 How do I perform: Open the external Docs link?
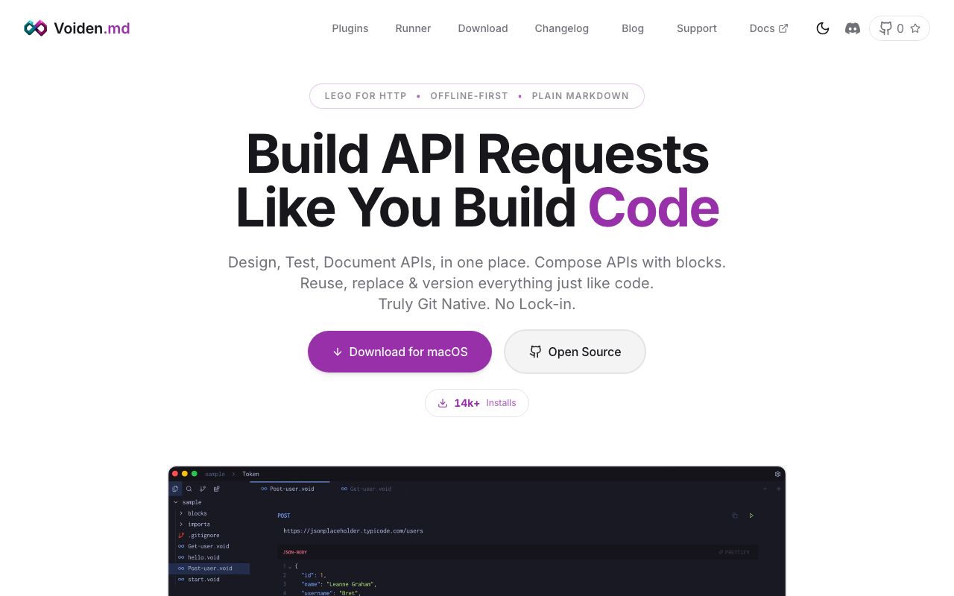tap(768, 28)
